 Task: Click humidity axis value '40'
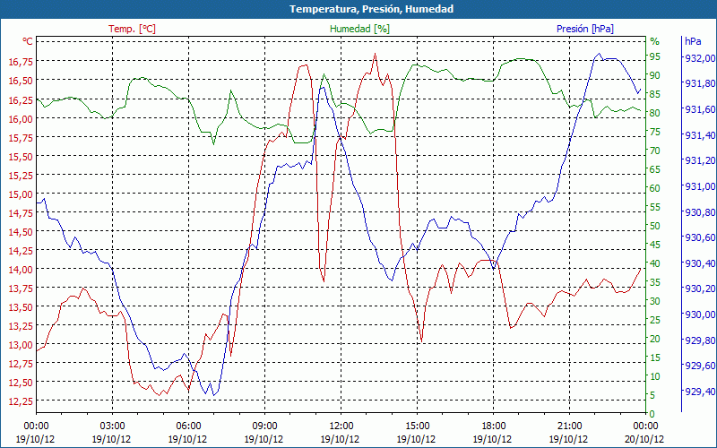(655, 263)
